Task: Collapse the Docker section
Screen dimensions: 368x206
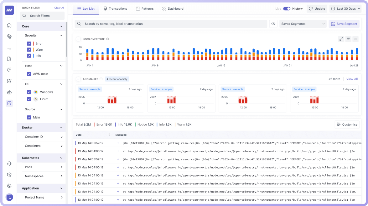Action: pyautogui.click(x=61, y=128)
